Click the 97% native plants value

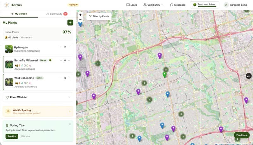pyautogui.click(x=67, y=32)
